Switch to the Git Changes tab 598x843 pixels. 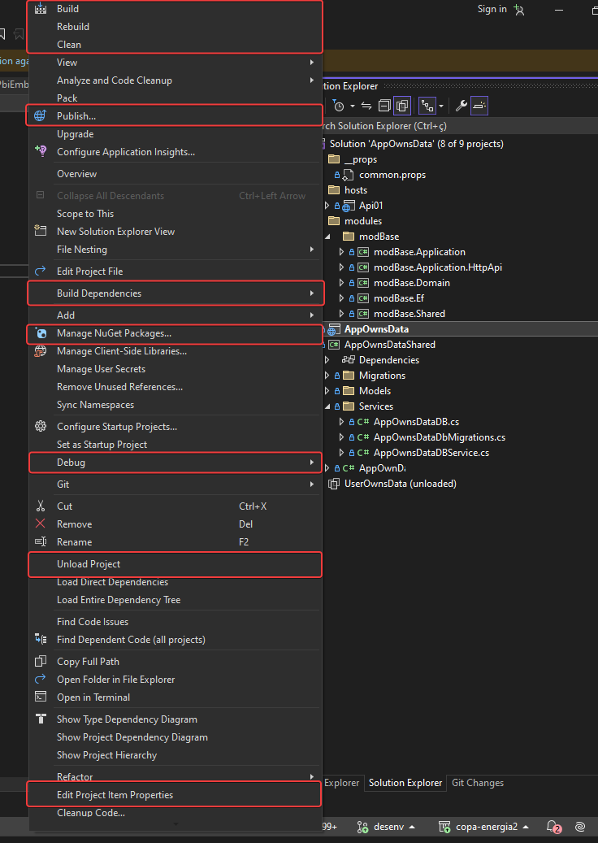pyautogui.click(x=477, y=783)
